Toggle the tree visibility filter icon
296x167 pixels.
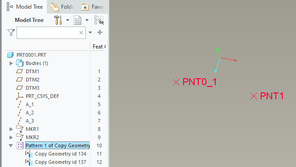tap(99, 20)
